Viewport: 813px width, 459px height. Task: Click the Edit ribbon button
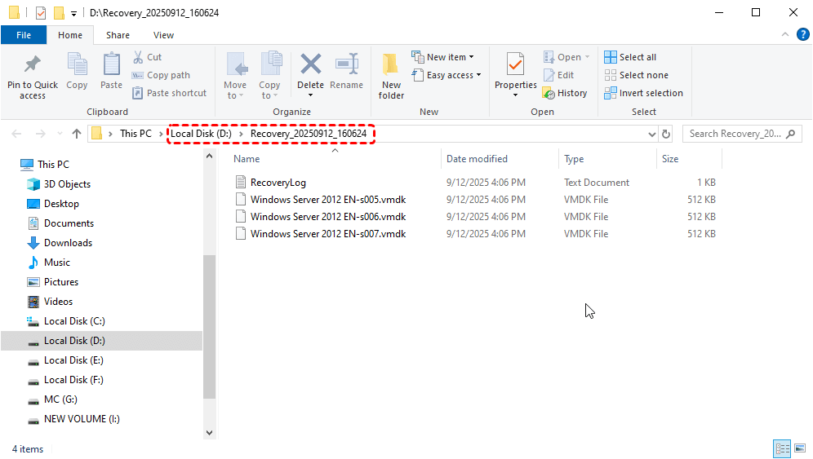click(x=559, y=75)
